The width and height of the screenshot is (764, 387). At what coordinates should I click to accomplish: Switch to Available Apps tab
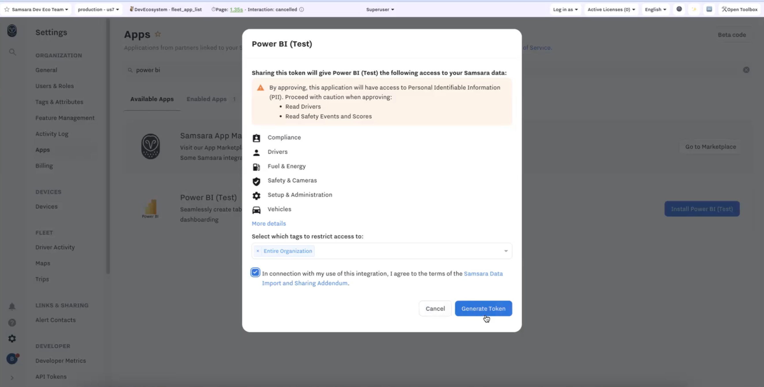(152, 99)
